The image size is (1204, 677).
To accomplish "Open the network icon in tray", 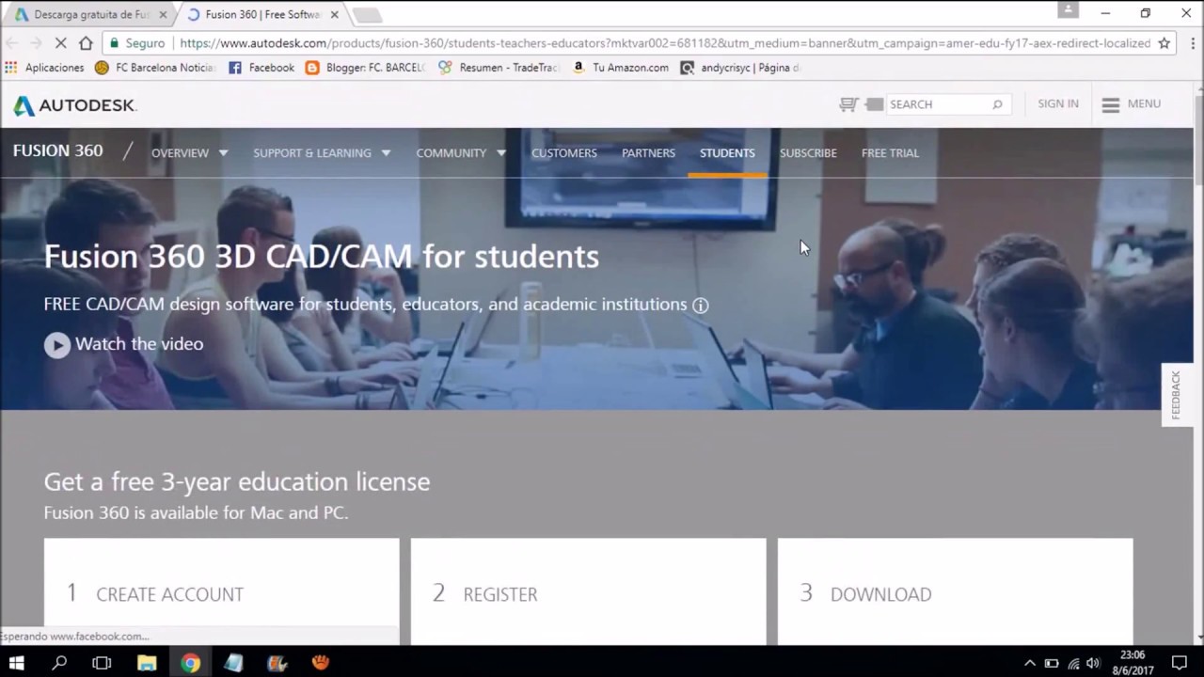I will [1073, 663].
